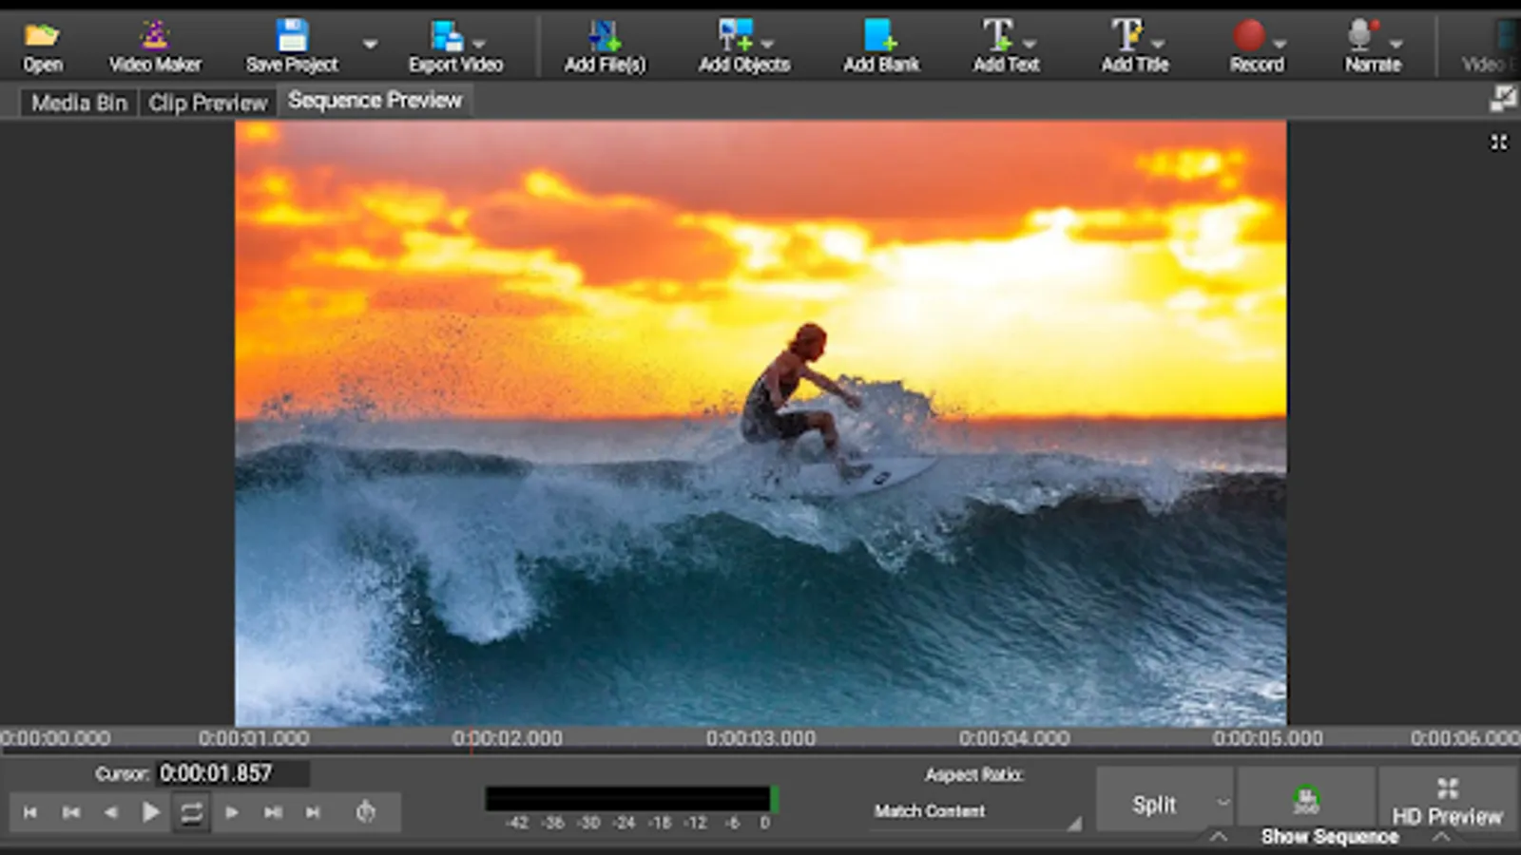1521x855 pixels.
Task: Launch the Video Maker wizard
Action: [154, 38]
